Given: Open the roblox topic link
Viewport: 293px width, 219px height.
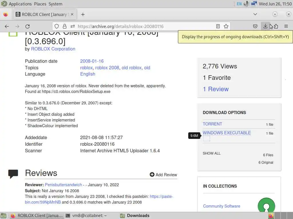Looking at the screenshot, I should pos(86,68).
